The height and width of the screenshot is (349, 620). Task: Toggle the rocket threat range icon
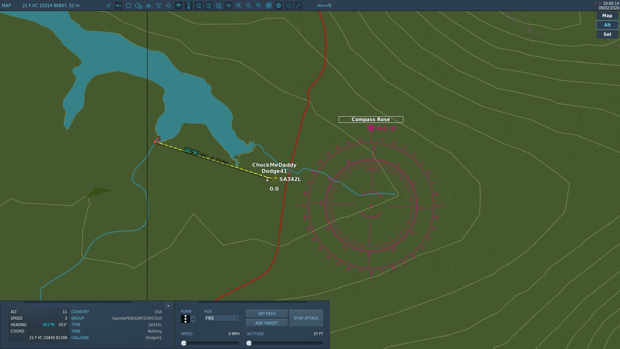[189, 5]
